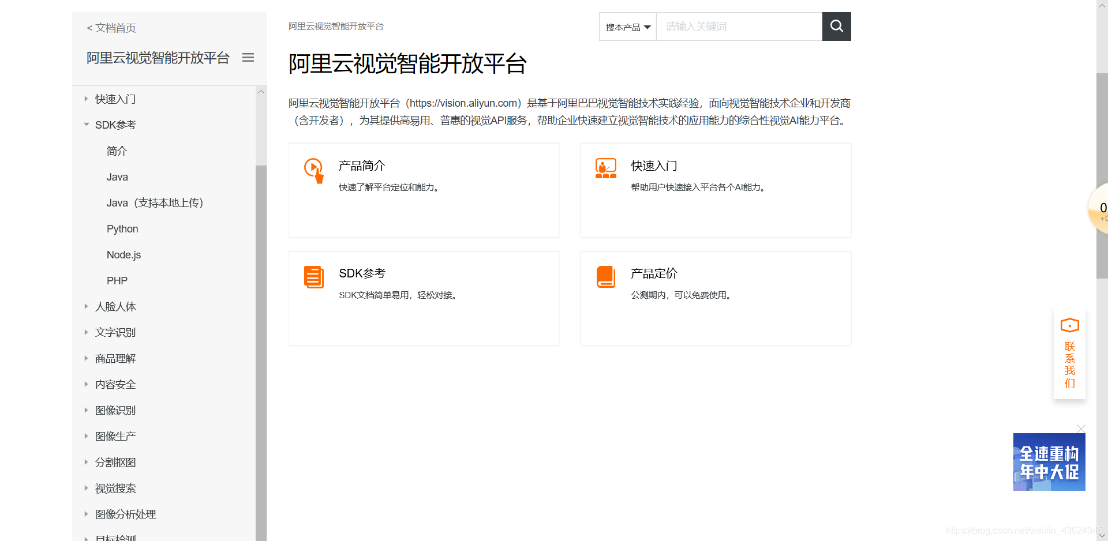The height and width of the screenshot is (541, 1108).
Task: Click the 阿里云视觉智能开放平台 breadcrumb
Action: [336, 27]
